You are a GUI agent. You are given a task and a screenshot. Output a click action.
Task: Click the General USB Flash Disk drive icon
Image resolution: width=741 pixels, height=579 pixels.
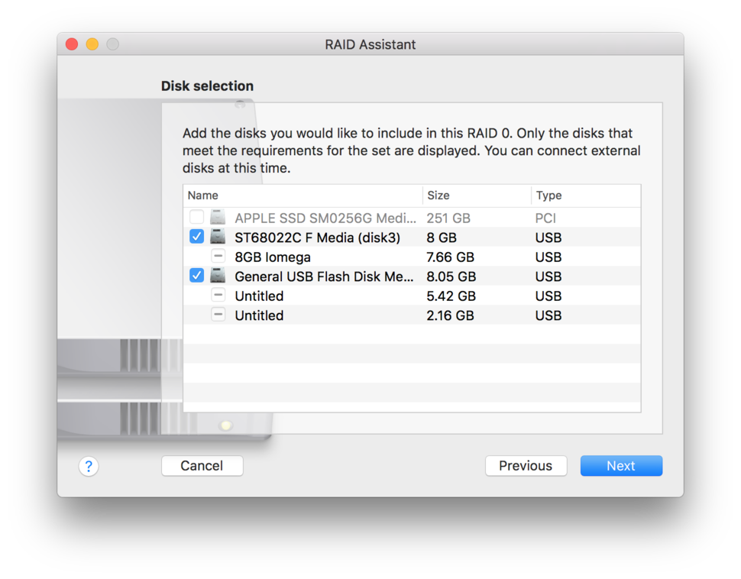coord(218,276)
